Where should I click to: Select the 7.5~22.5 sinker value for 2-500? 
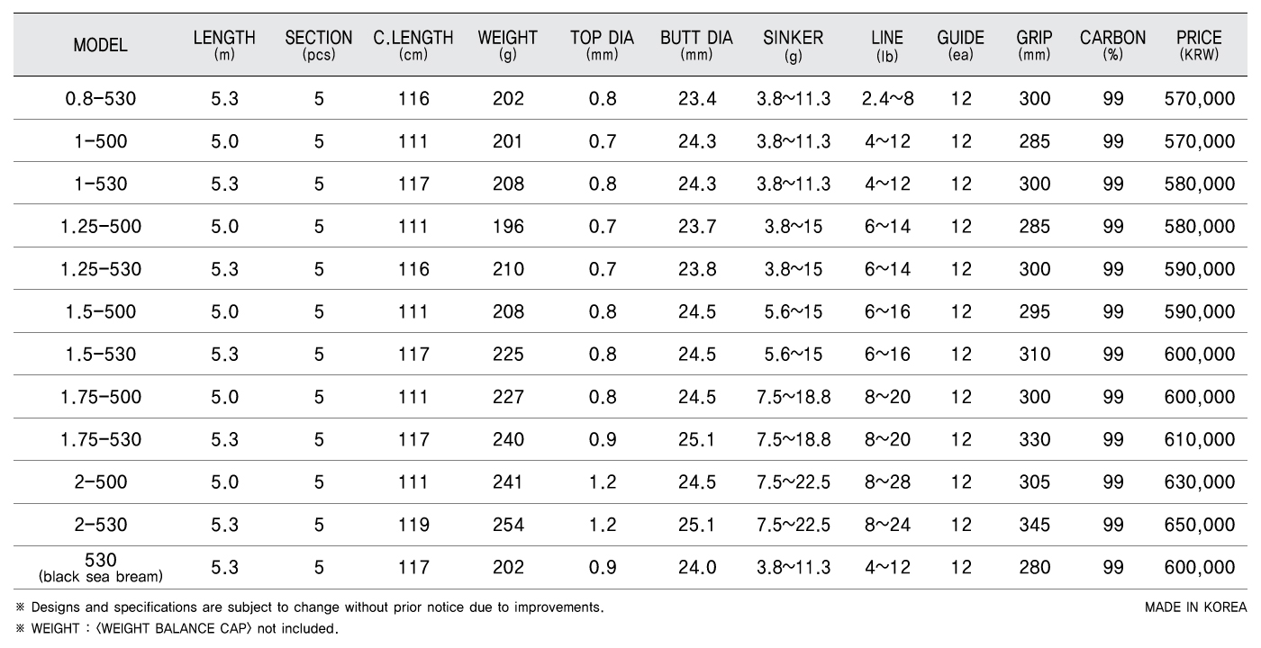pos(793,482)
